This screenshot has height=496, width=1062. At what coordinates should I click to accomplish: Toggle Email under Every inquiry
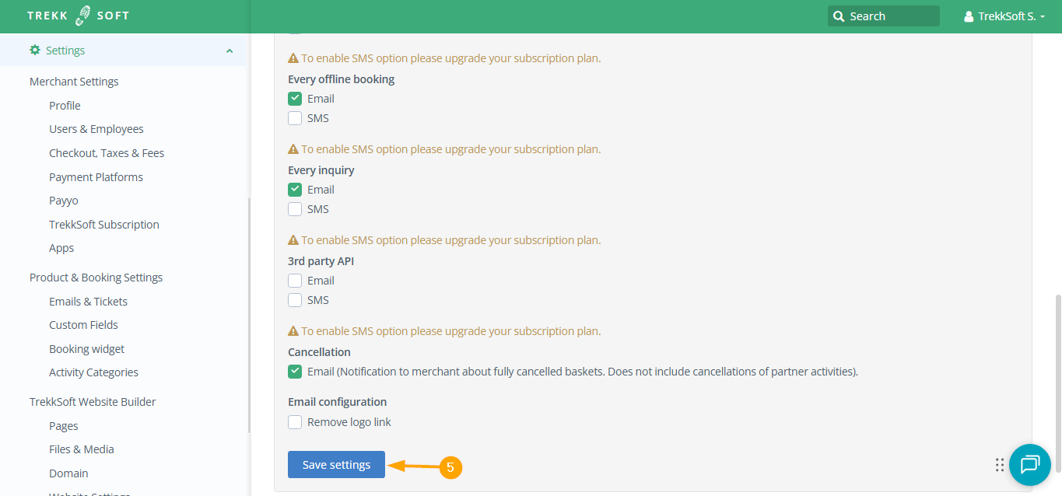(295, 190)
